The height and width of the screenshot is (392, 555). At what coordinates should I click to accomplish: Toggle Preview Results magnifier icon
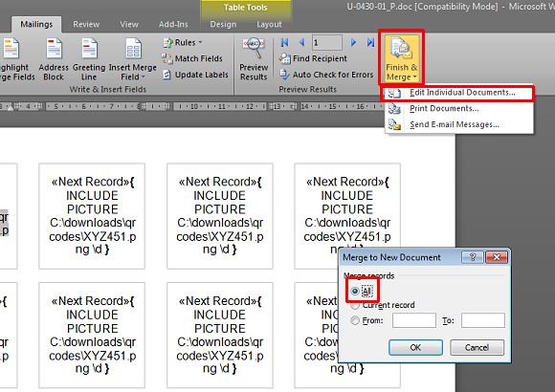click(254, 48)
